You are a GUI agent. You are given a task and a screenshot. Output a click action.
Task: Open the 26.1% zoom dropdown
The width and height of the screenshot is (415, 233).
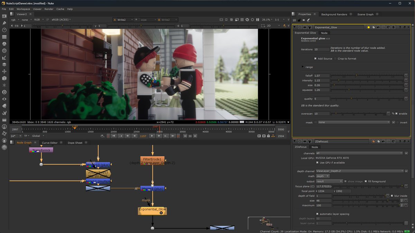pyautogui.click(x=267, y=20)
